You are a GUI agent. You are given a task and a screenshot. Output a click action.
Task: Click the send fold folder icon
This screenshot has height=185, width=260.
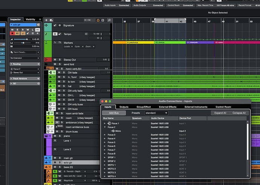[x=46, y=64]
